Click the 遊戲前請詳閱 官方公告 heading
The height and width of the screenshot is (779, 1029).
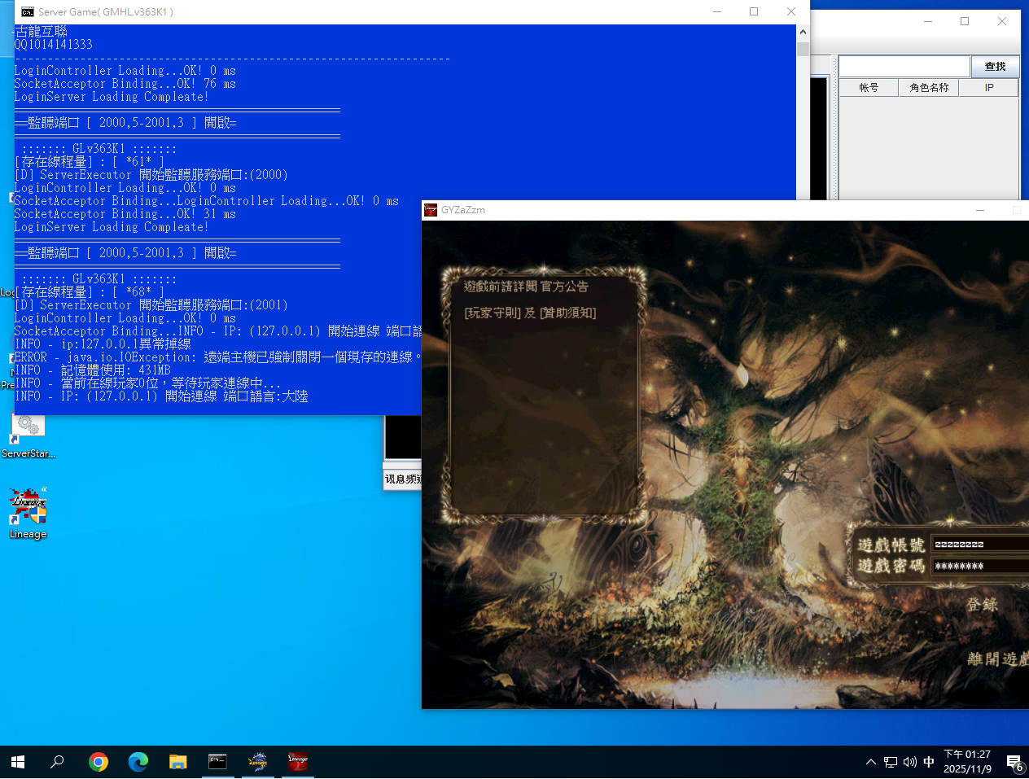[x=526, y=287]
